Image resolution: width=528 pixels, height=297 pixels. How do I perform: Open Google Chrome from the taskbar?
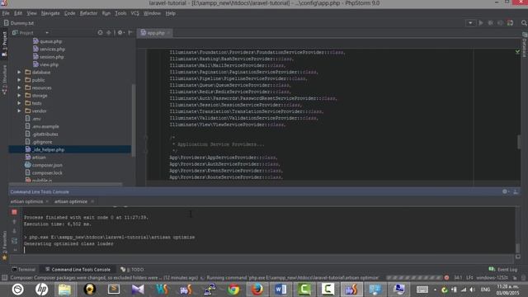click(233, 290)
